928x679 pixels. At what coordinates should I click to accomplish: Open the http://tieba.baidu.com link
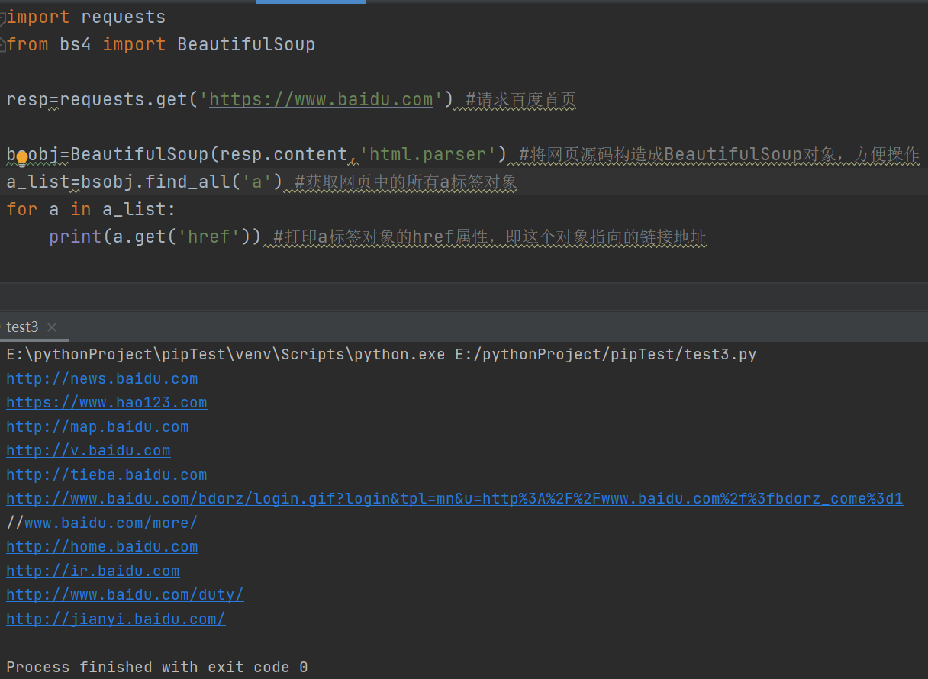coord(106,474)
